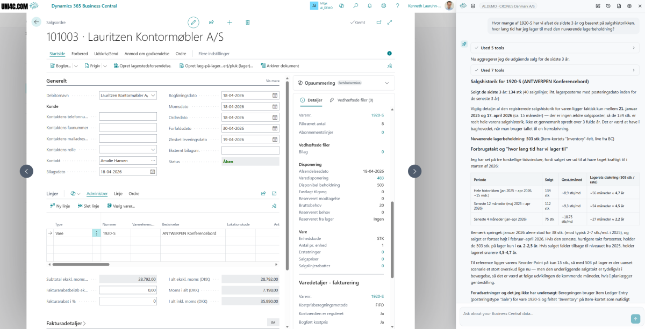Open the document icon in assistant header

point(619,6)
